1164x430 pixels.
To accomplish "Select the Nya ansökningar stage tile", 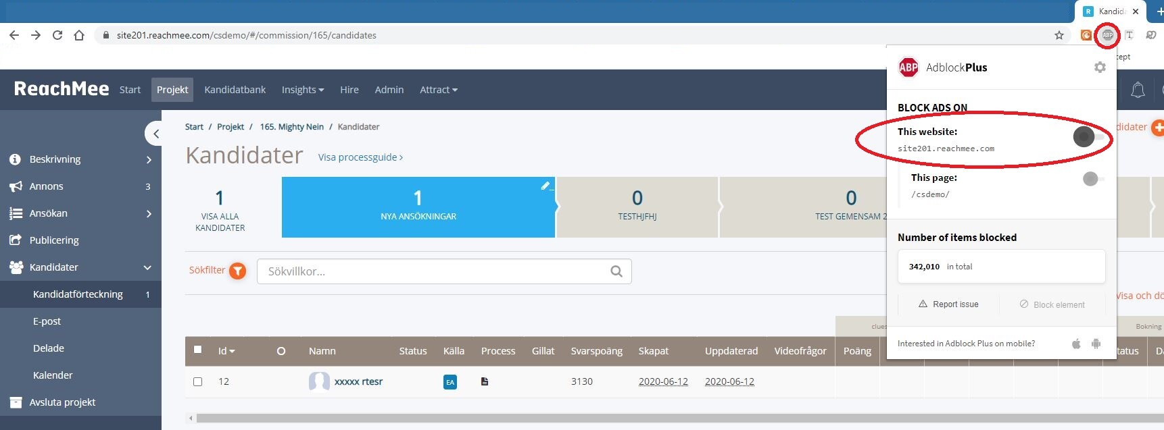I will click(418, 207).
